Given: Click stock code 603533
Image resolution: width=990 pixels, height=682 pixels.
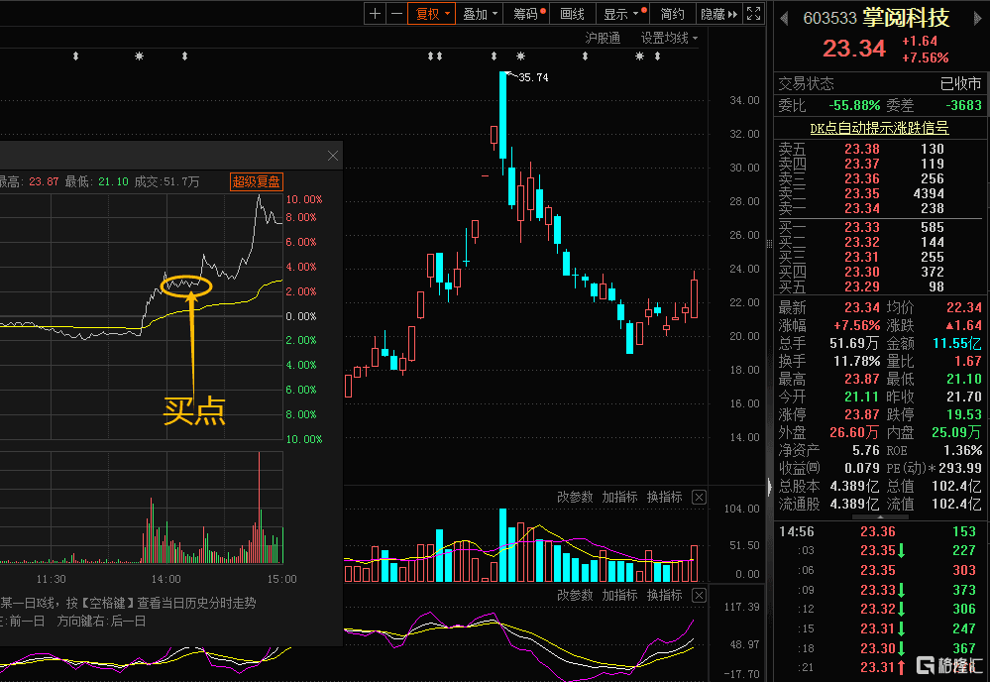Looking at the screenshot, I should (829, 18).
